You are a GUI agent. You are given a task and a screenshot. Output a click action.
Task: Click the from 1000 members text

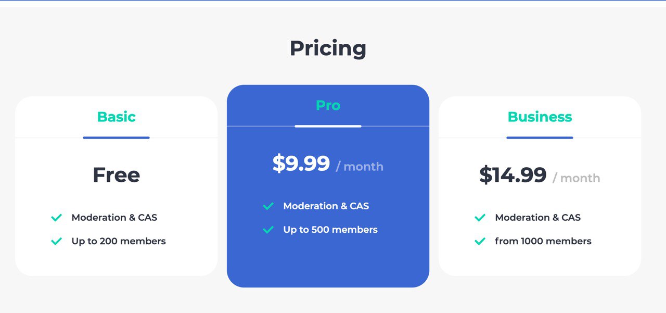543,241
